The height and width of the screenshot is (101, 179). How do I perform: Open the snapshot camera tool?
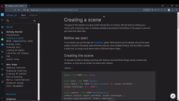(x=156, y=10)
